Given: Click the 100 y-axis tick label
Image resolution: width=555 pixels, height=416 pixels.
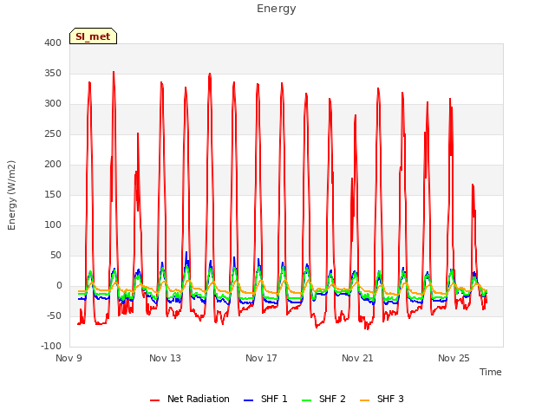Looking at the screenshot, I should [53, 225].
